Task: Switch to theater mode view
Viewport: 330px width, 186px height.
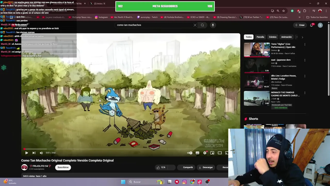Action: tap(220, 153)
